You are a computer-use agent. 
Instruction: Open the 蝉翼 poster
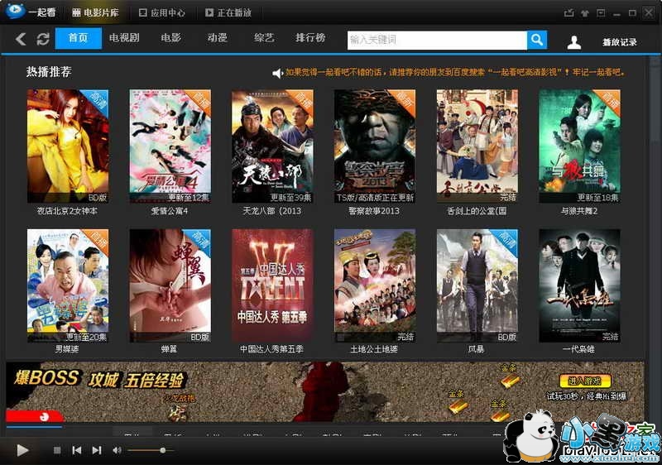coord(170,285)
